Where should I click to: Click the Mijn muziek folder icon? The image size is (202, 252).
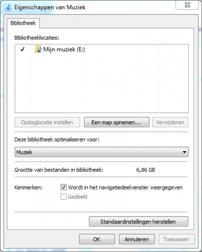[38, 49]
